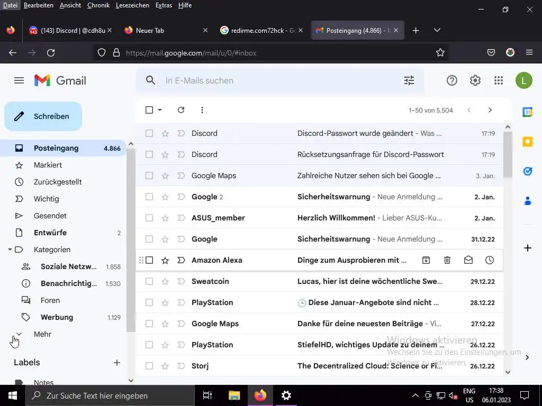542x406 pixels.
Task: Reload the page in Firefox
Action: pos(51,53)
